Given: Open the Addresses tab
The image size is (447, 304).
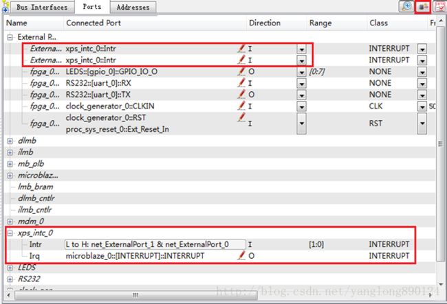Looking at the screenshot, I should 133,7.
